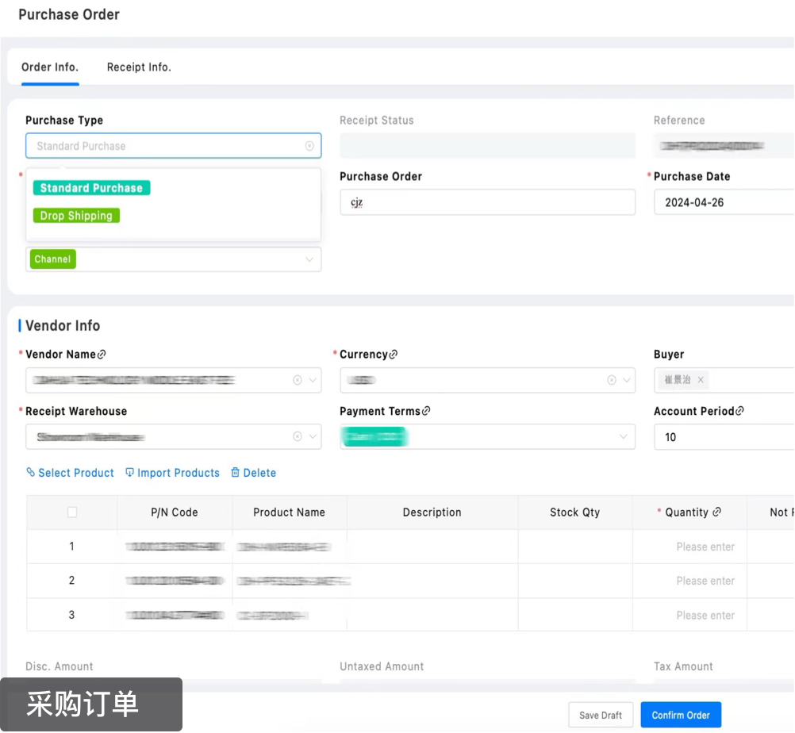Click the link icon next to Account Period
Viewport: 795px width, 733px height.
pos(739,411)
